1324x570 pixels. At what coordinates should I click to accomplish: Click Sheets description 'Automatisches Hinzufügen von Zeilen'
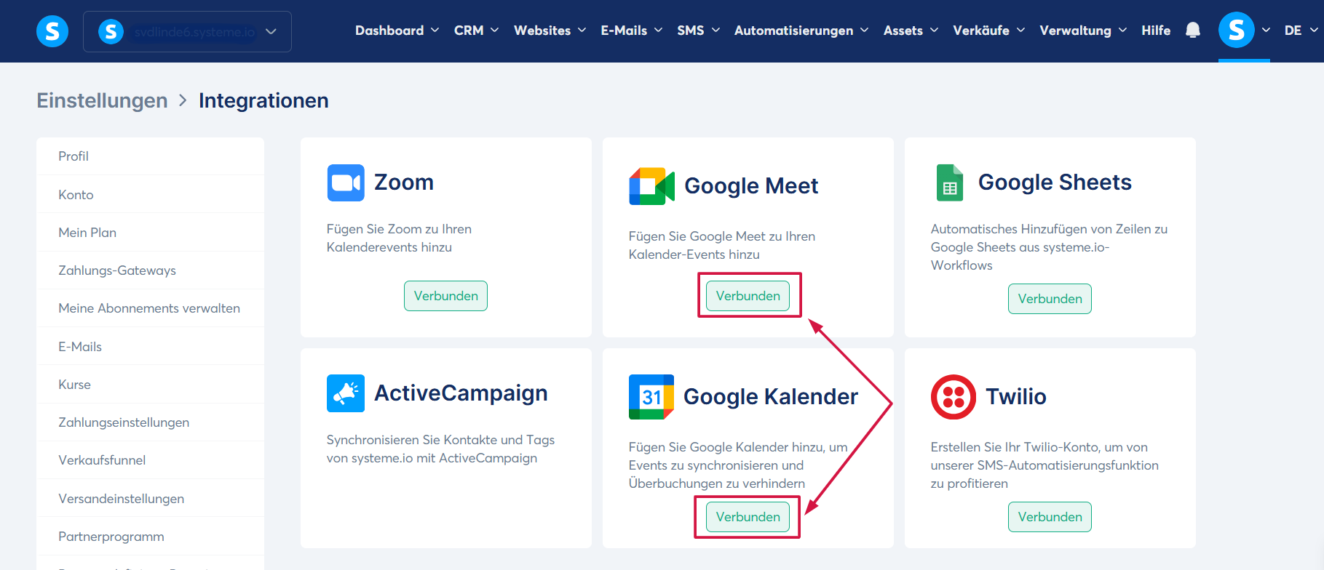1049,247
